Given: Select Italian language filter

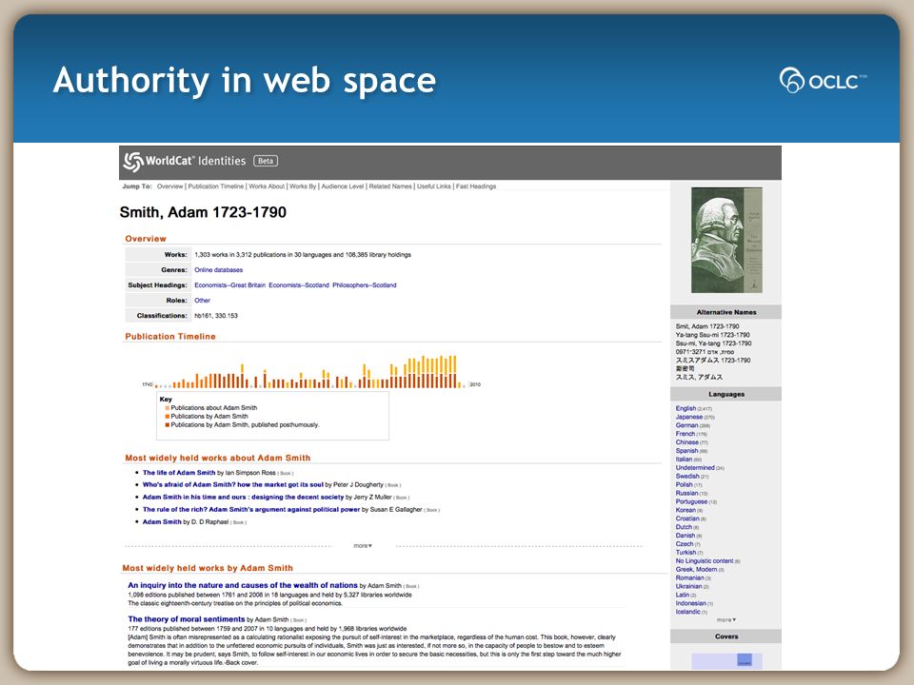Looking at the screenshot, I should (684, 459).
